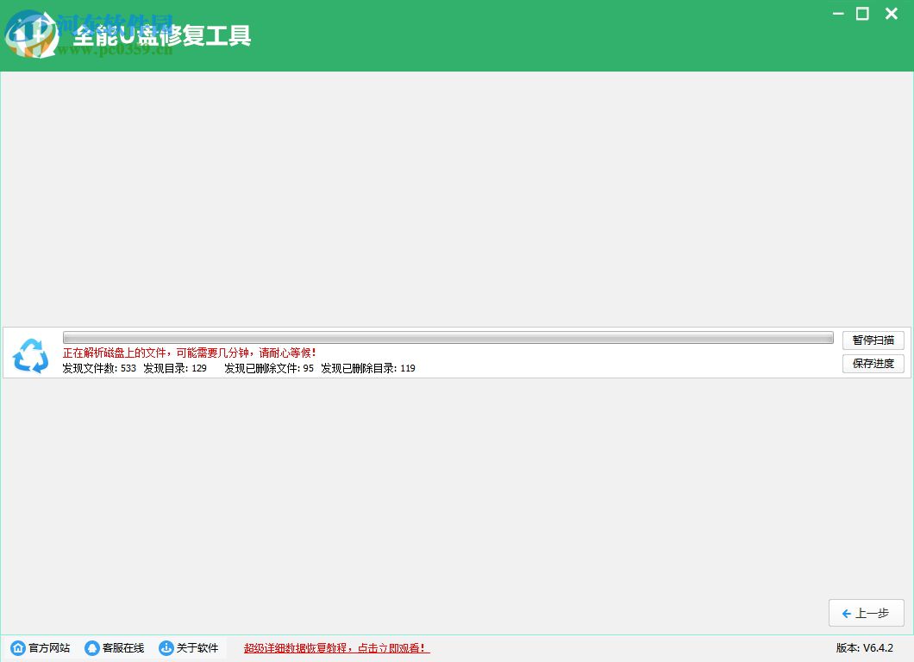
Task: Pause scanning with 暂停扫描 button
Action: tap(873, 340)
